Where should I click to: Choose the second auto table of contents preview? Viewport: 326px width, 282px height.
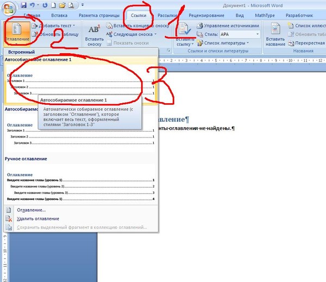[x=80, y=134]
